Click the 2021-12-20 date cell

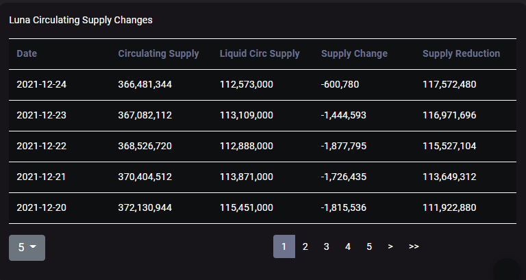pyautogui.click(x=41, y=207)
